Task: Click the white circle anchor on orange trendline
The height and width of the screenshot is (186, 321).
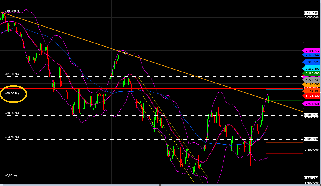Action: point(126,53)
